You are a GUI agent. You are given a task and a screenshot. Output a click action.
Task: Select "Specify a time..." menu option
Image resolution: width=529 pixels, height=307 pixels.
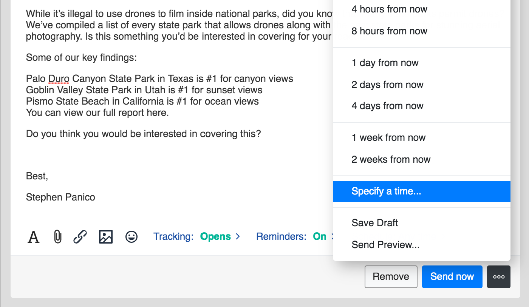pyautogui.click(x=386, y=191)
